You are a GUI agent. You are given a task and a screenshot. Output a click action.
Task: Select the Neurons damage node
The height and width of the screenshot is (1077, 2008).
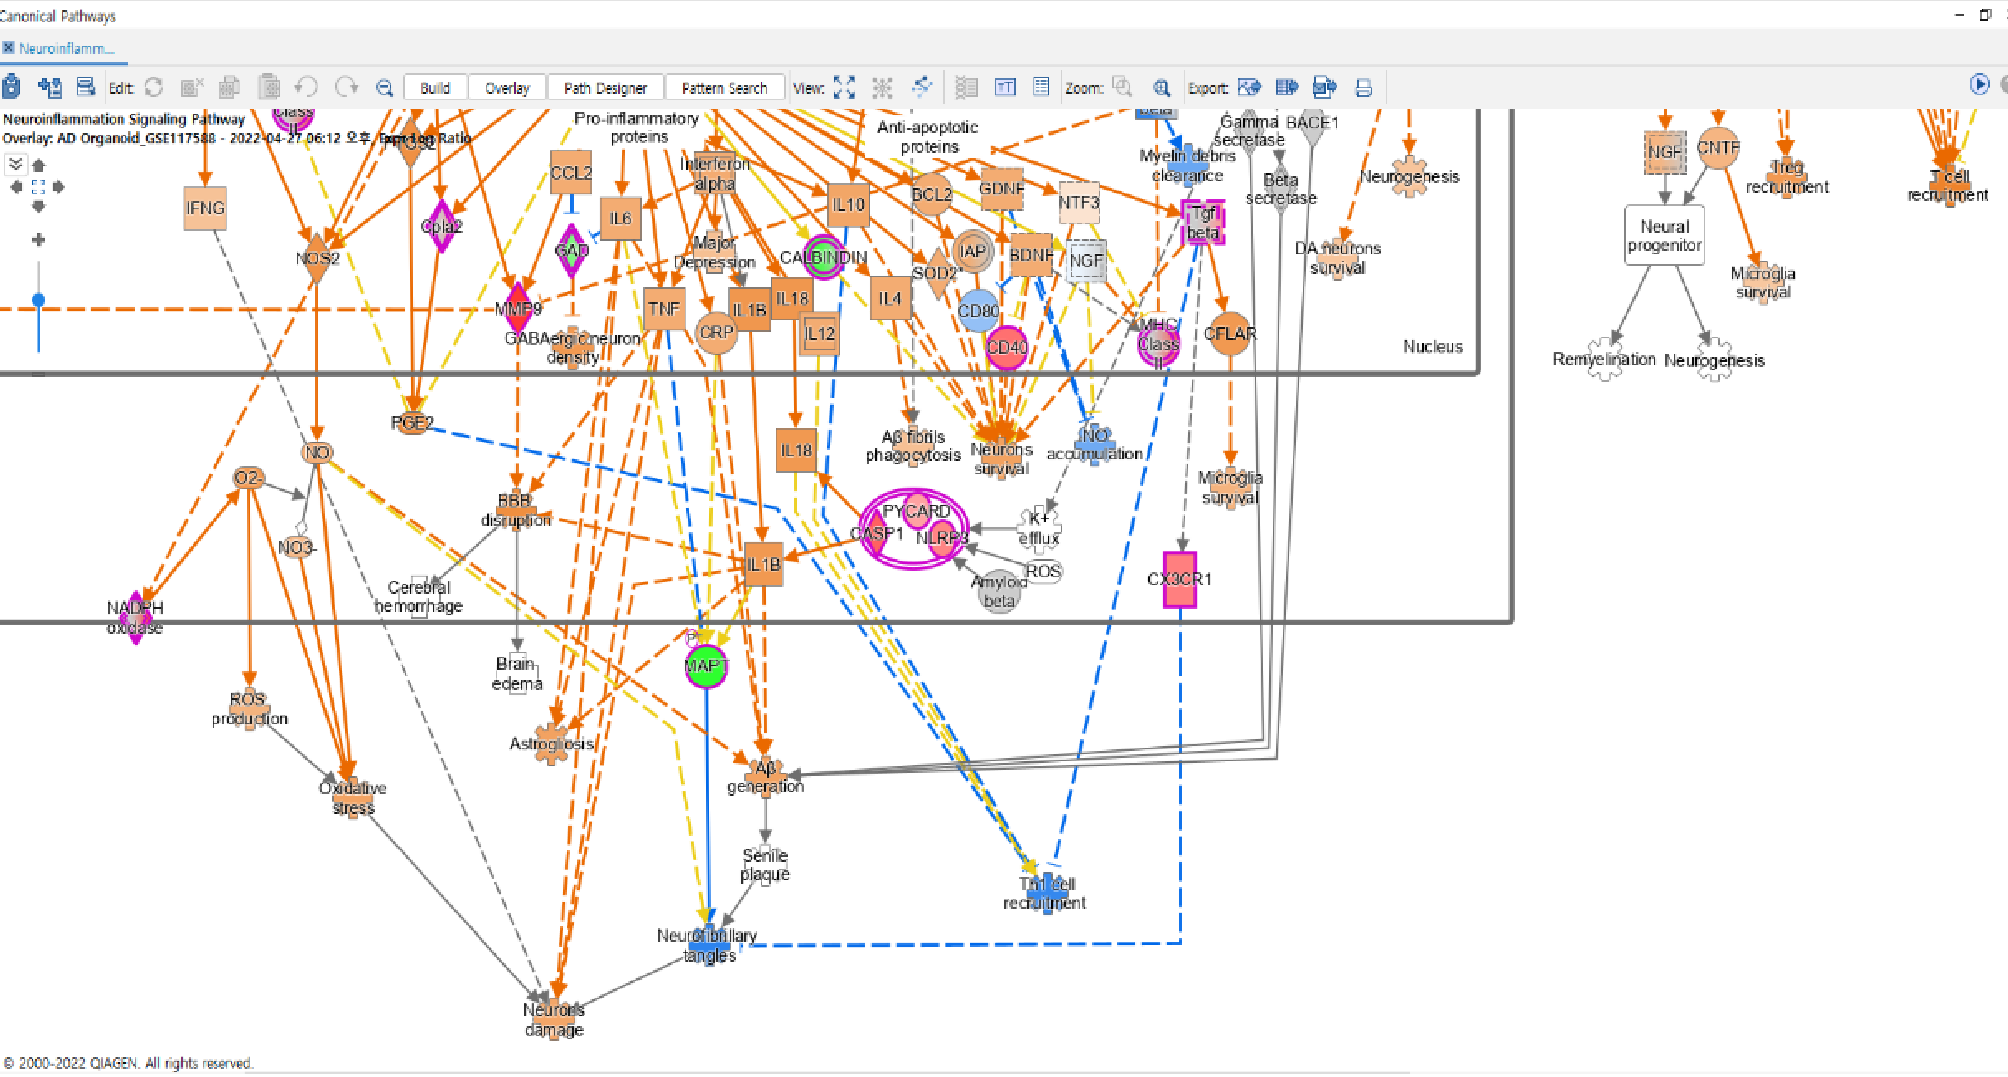(553, 1020)
